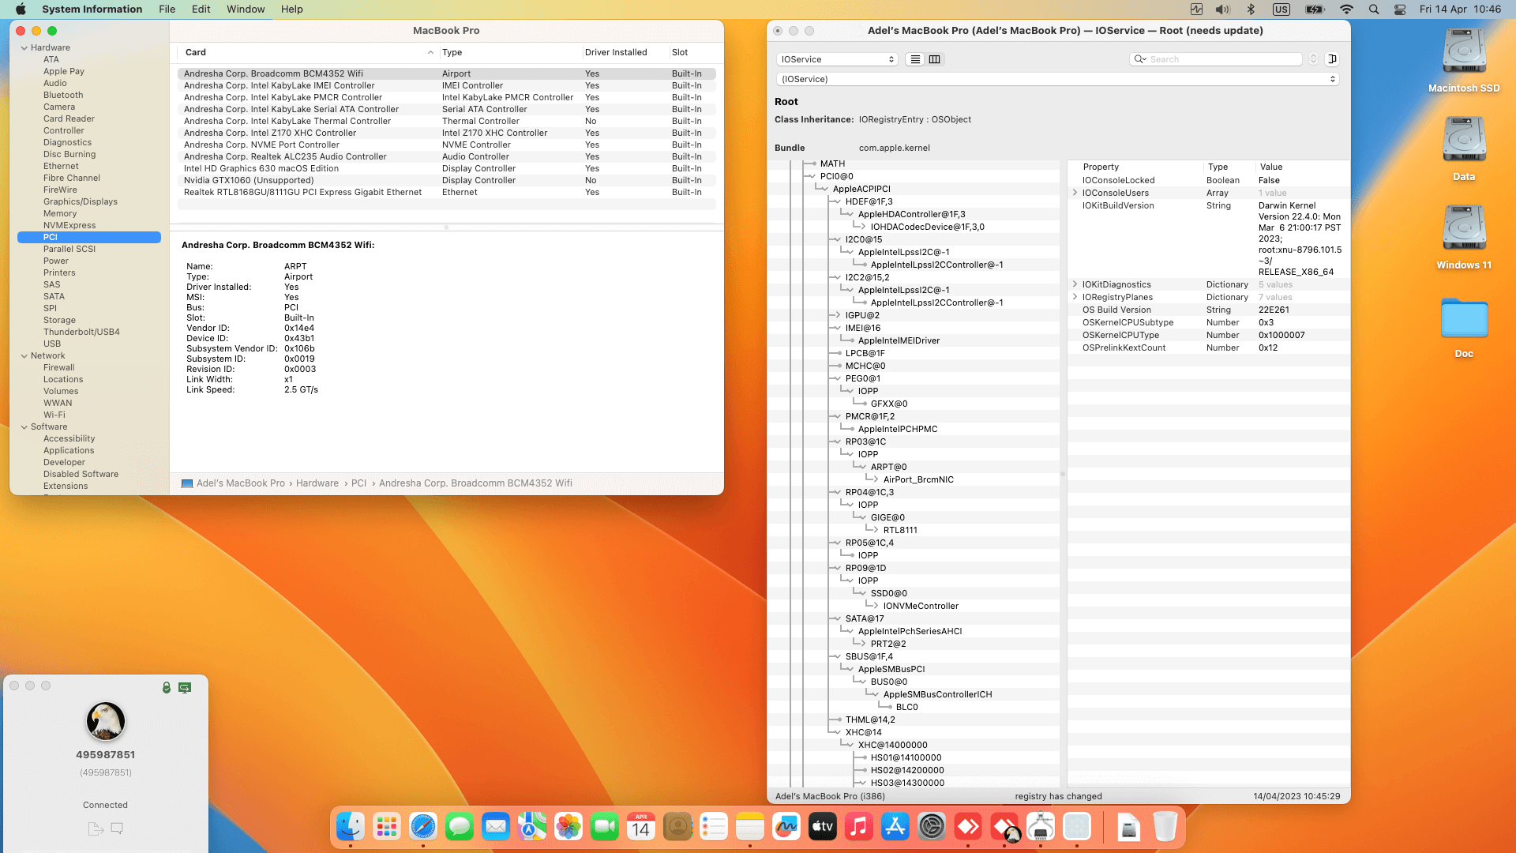Open the Window menu
This screenshot has height=853, width=1516.
(246, 9)
